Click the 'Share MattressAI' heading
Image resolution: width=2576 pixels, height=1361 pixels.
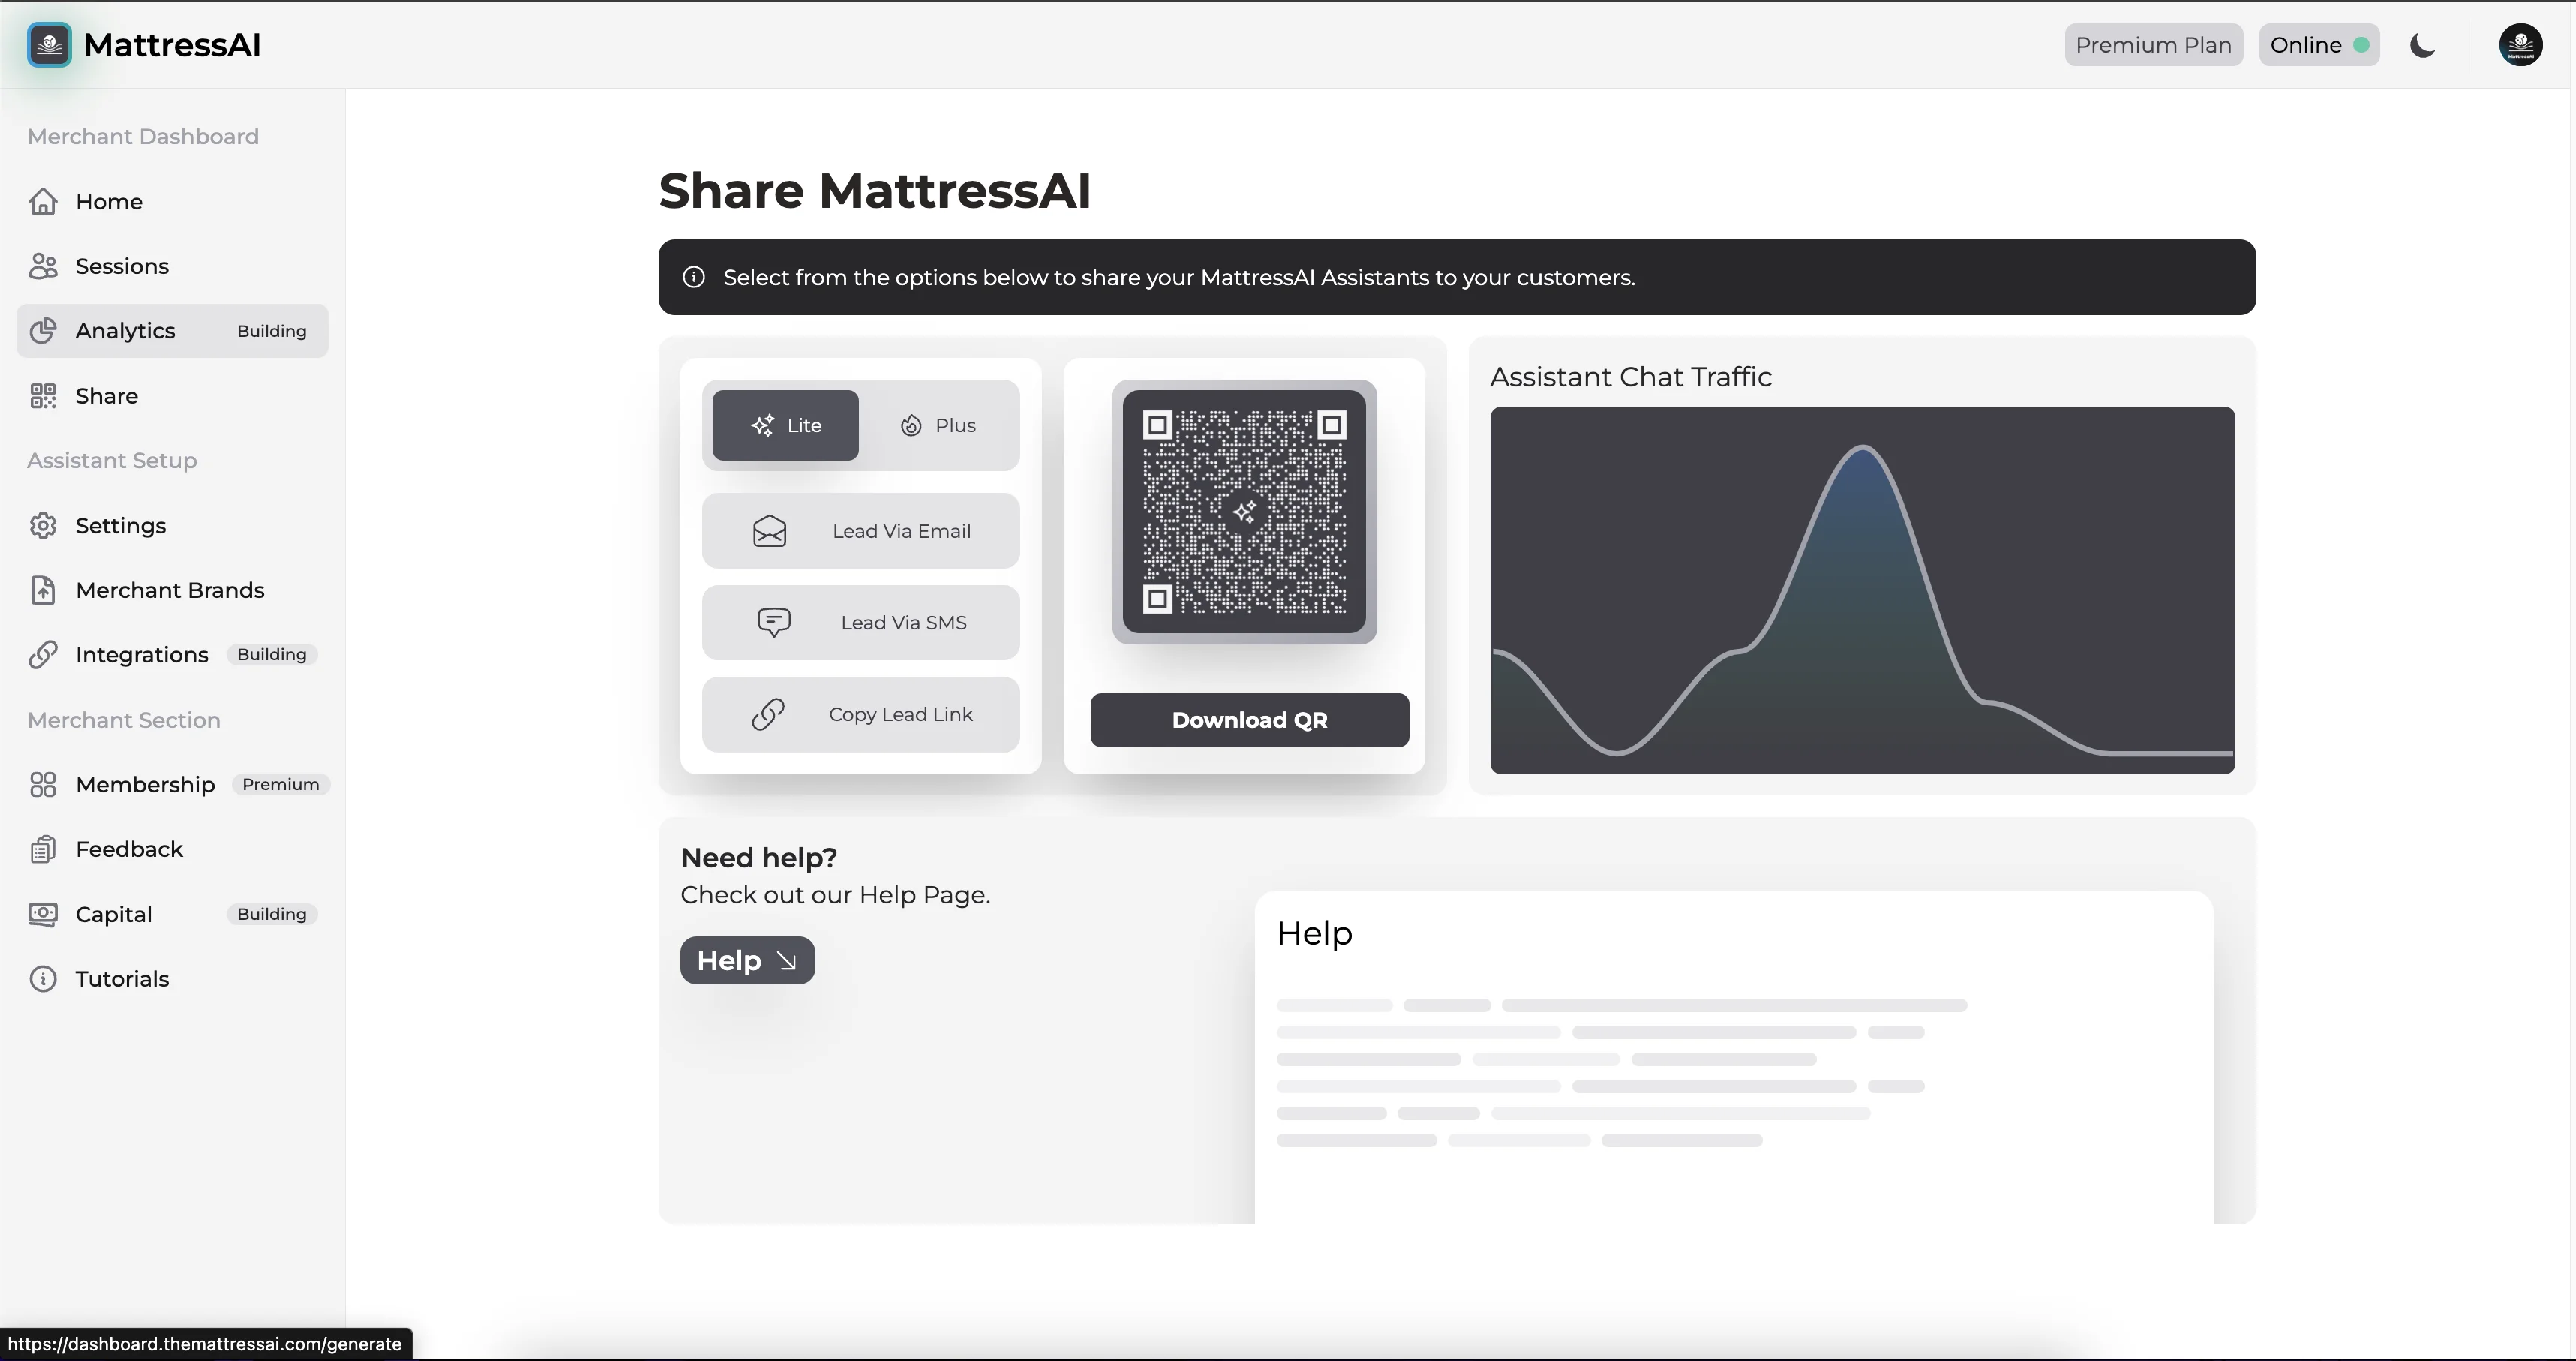click(874, 190)
